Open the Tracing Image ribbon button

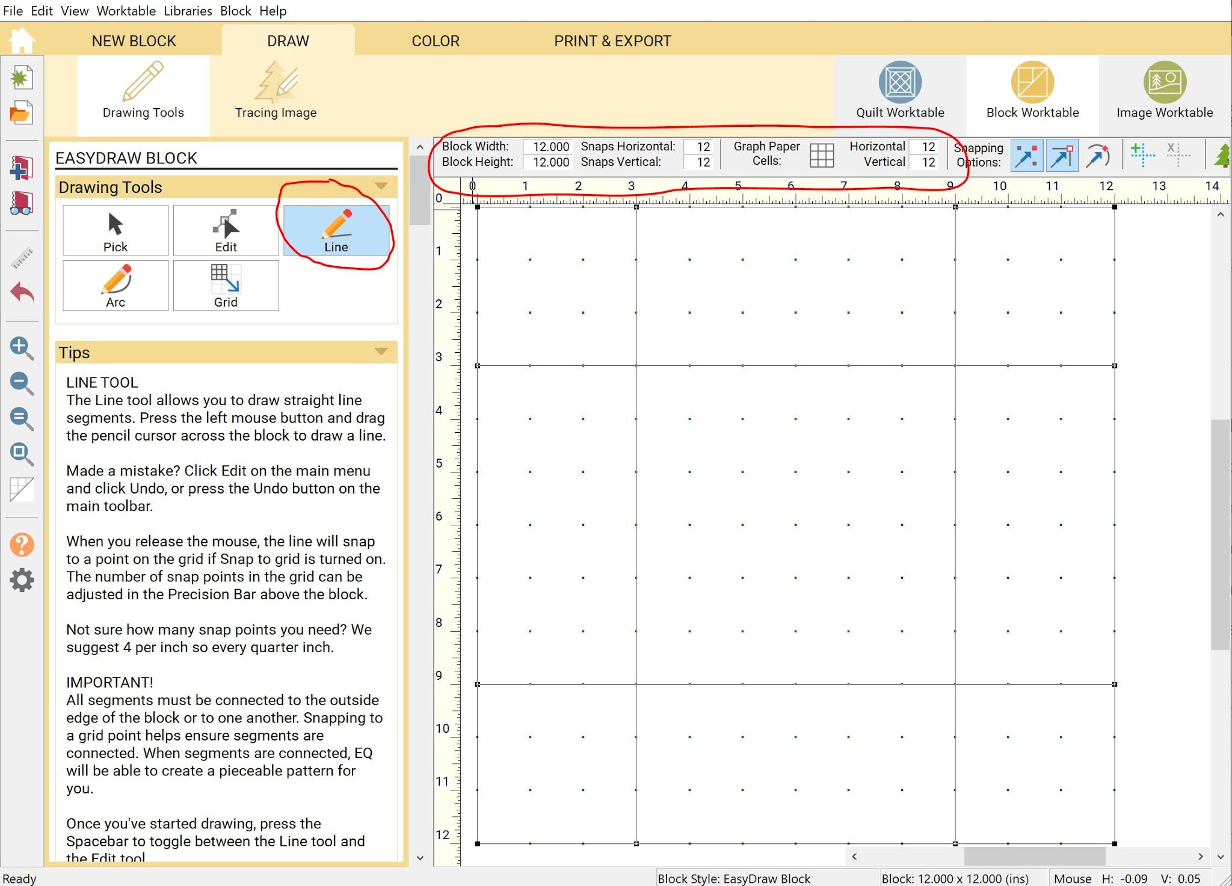click(x=276, y=91)
